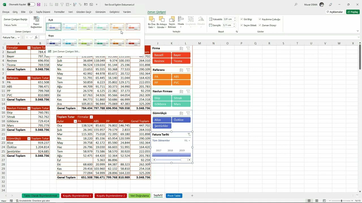Uncheck the Zaman Düzeyi checkbox
362x203 pixels.
coord(260,25)
